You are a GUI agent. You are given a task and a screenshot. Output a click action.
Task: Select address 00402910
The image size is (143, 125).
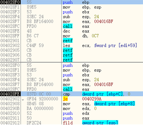pyautogui.click(x=10, y=113)
